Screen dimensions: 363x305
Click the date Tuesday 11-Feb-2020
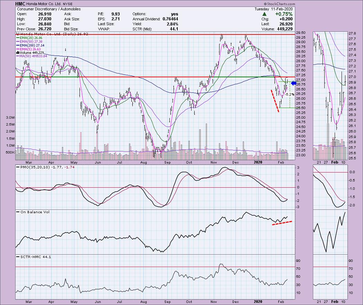coord(274,9)
